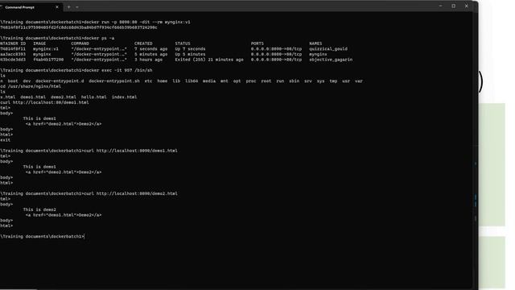Image resolution: width=515 pixels, height=290 pixels.
Task: Minimize the terminal window
Action: point(441,6)
